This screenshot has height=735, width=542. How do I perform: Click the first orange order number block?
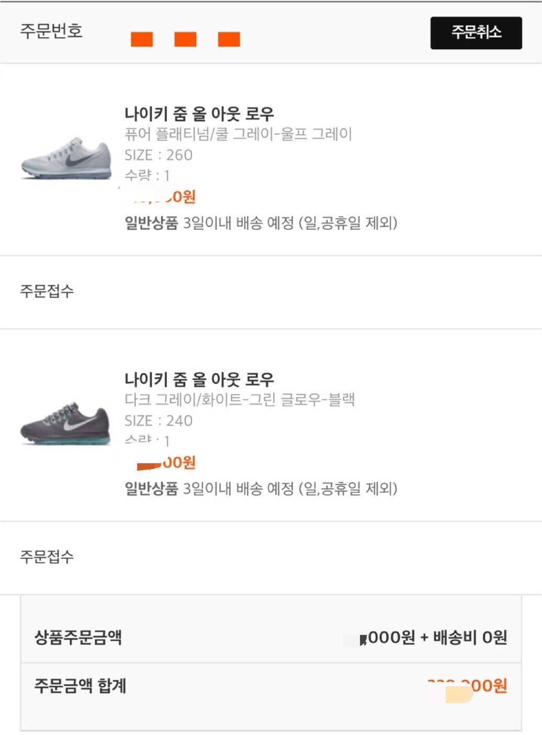point(142,39)
